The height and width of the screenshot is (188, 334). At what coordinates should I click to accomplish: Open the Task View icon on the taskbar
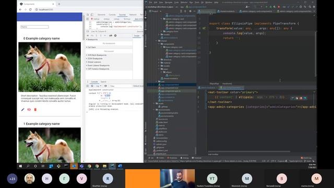pos(43,166)
